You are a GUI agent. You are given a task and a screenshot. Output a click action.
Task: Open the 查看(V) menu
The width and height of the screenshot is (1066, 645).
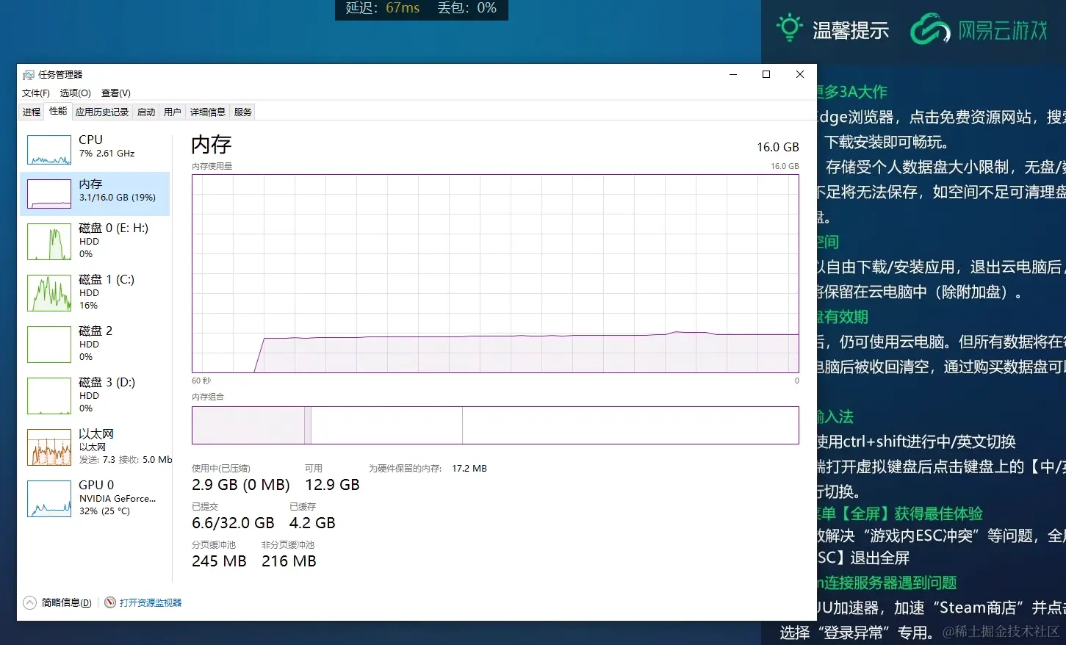click(x=115, y=93)
